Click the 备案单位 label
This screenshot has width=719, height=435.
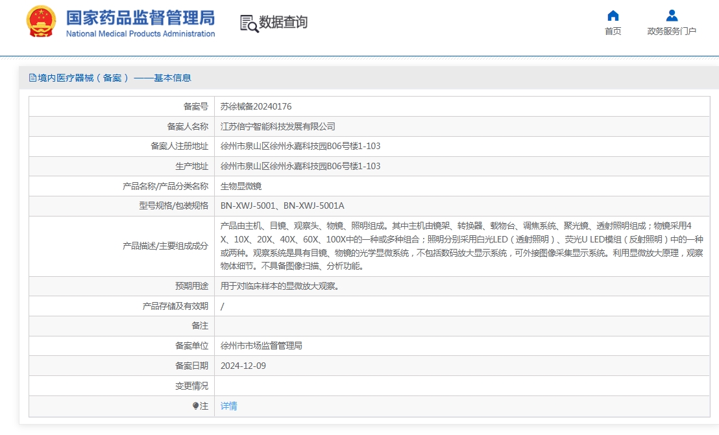[x=191, y=346]
